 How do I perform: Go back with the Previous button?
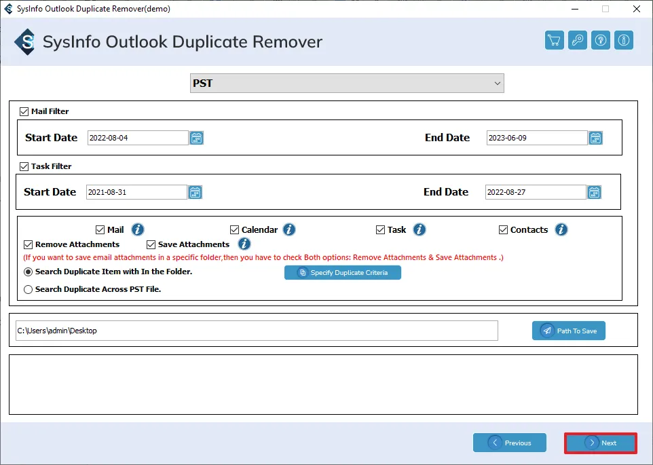point(510,443)
